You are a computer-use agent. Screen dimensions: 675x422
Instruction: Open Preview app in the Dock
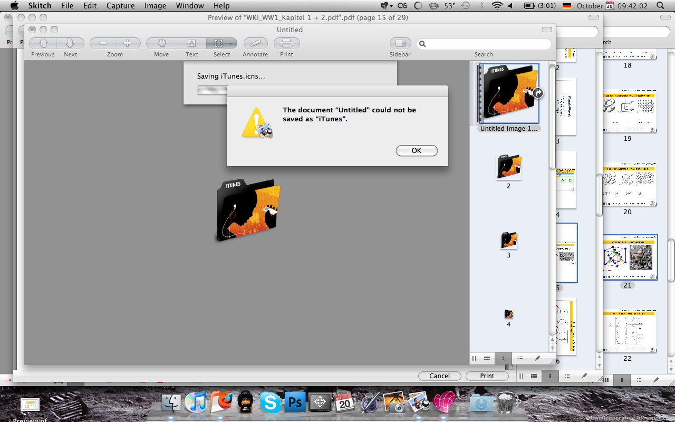419,402
